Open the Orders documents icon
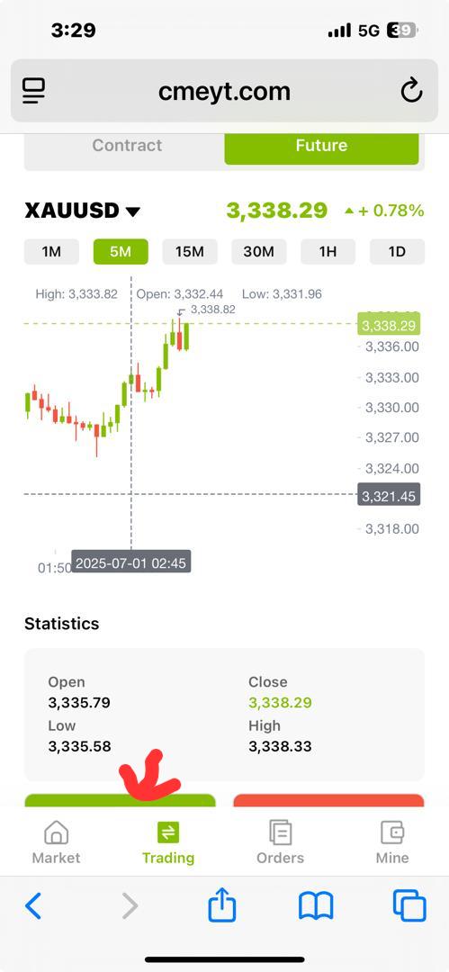 click(281, 832)
